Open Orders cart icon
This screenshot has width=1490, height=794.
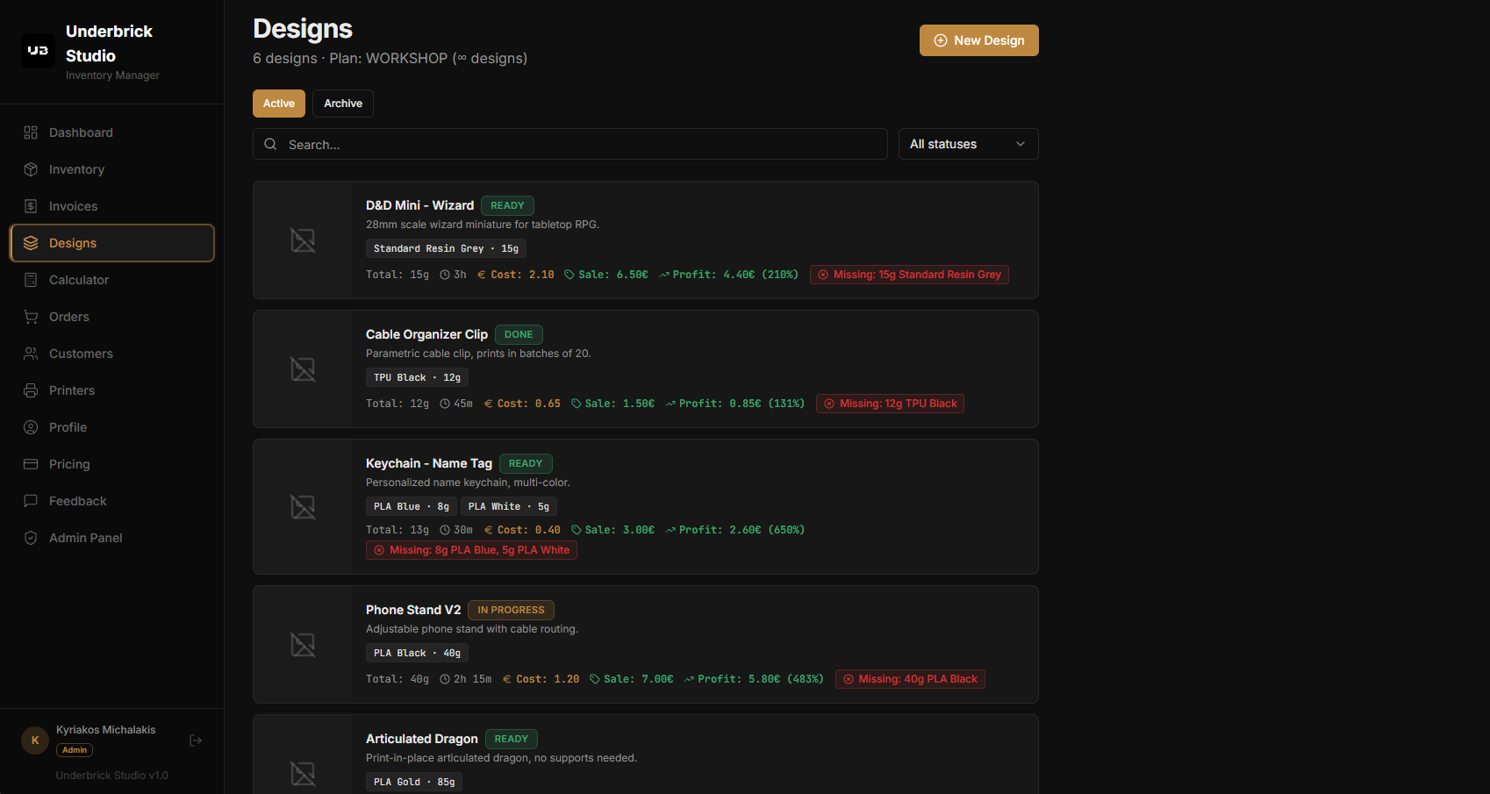point(31,317)
